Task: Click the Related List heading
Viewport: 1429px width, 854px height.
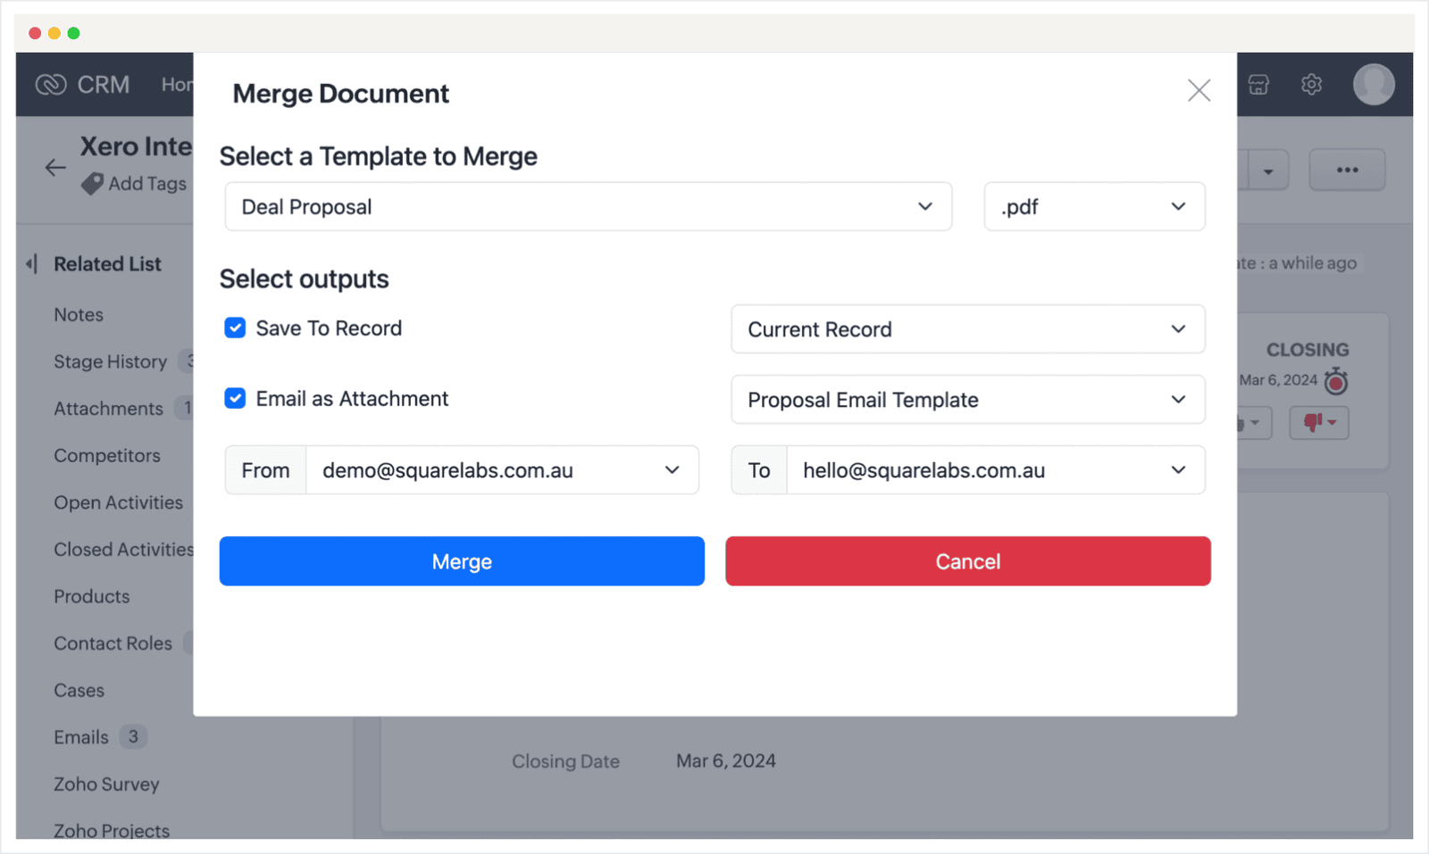Action: (x=108, y=264)
